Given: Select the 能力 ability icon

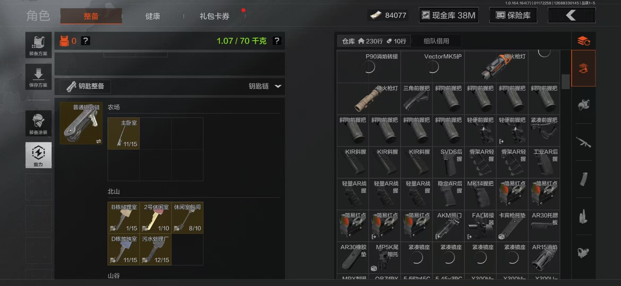Looking at the screenshot, I should click(x=38, y=155).
